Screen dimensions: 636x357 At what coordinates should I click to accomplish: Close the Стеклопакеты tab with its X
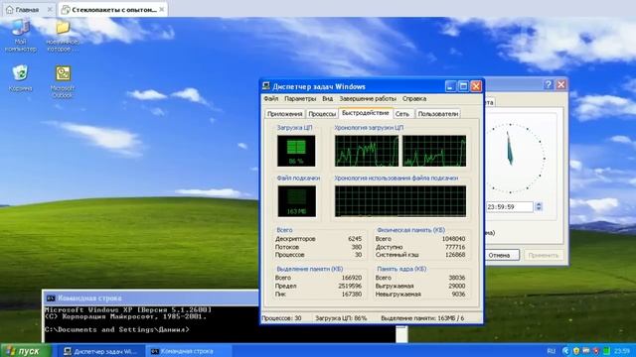161,9
